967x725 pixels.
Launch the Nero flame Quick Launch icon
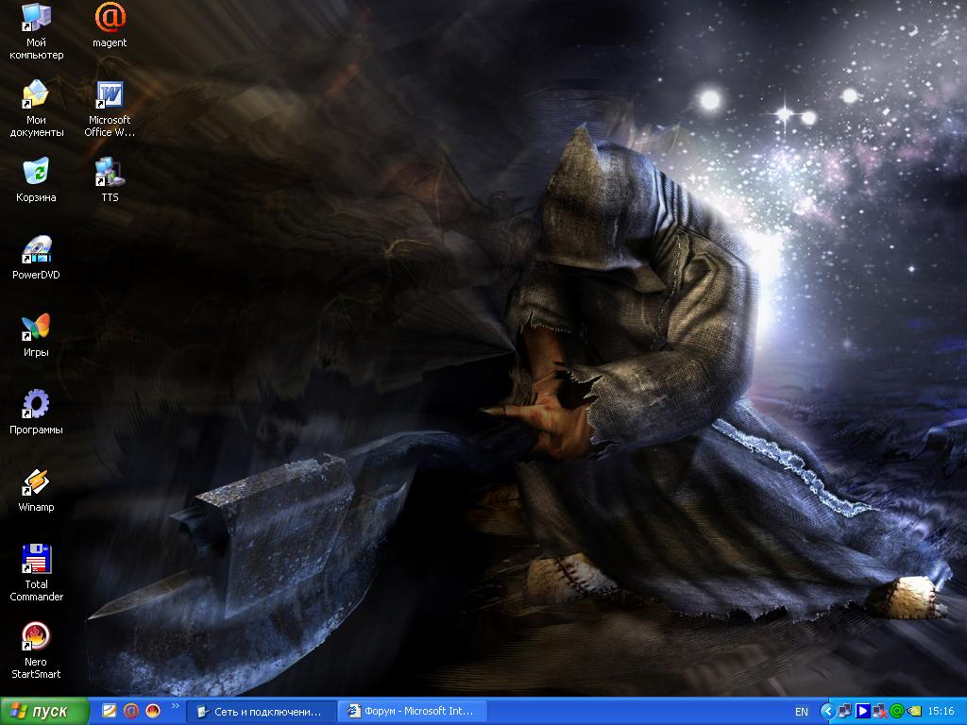pyautogui.click(x=152, y=712)
